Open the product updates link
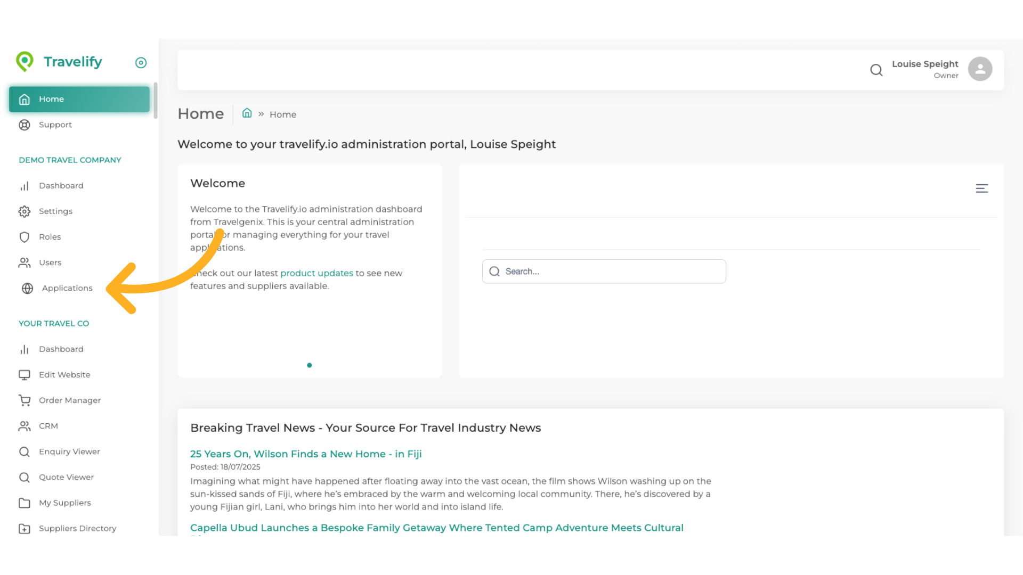This screenshot has width=1023, height=575. (x=316, y=273)
